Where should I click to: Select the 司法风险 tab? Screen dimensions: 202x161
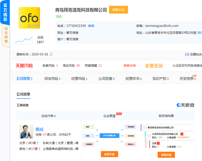(x=52, y=79)
